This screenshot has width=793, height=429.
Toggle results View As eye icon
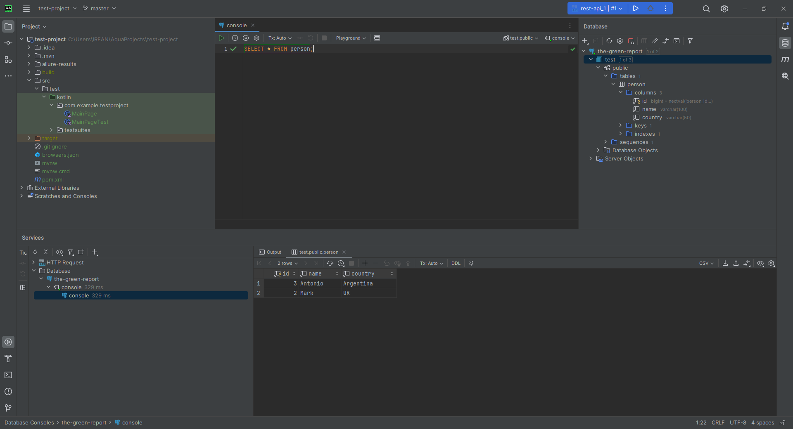[760, 263]
